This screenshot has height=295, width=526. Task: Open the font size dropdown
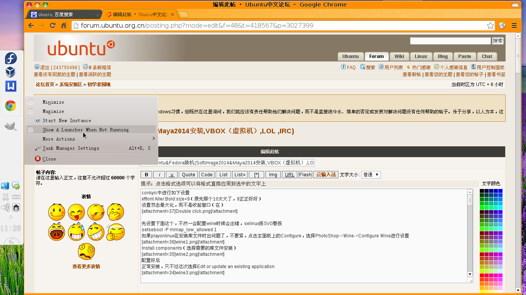click(x=371, y=174)
